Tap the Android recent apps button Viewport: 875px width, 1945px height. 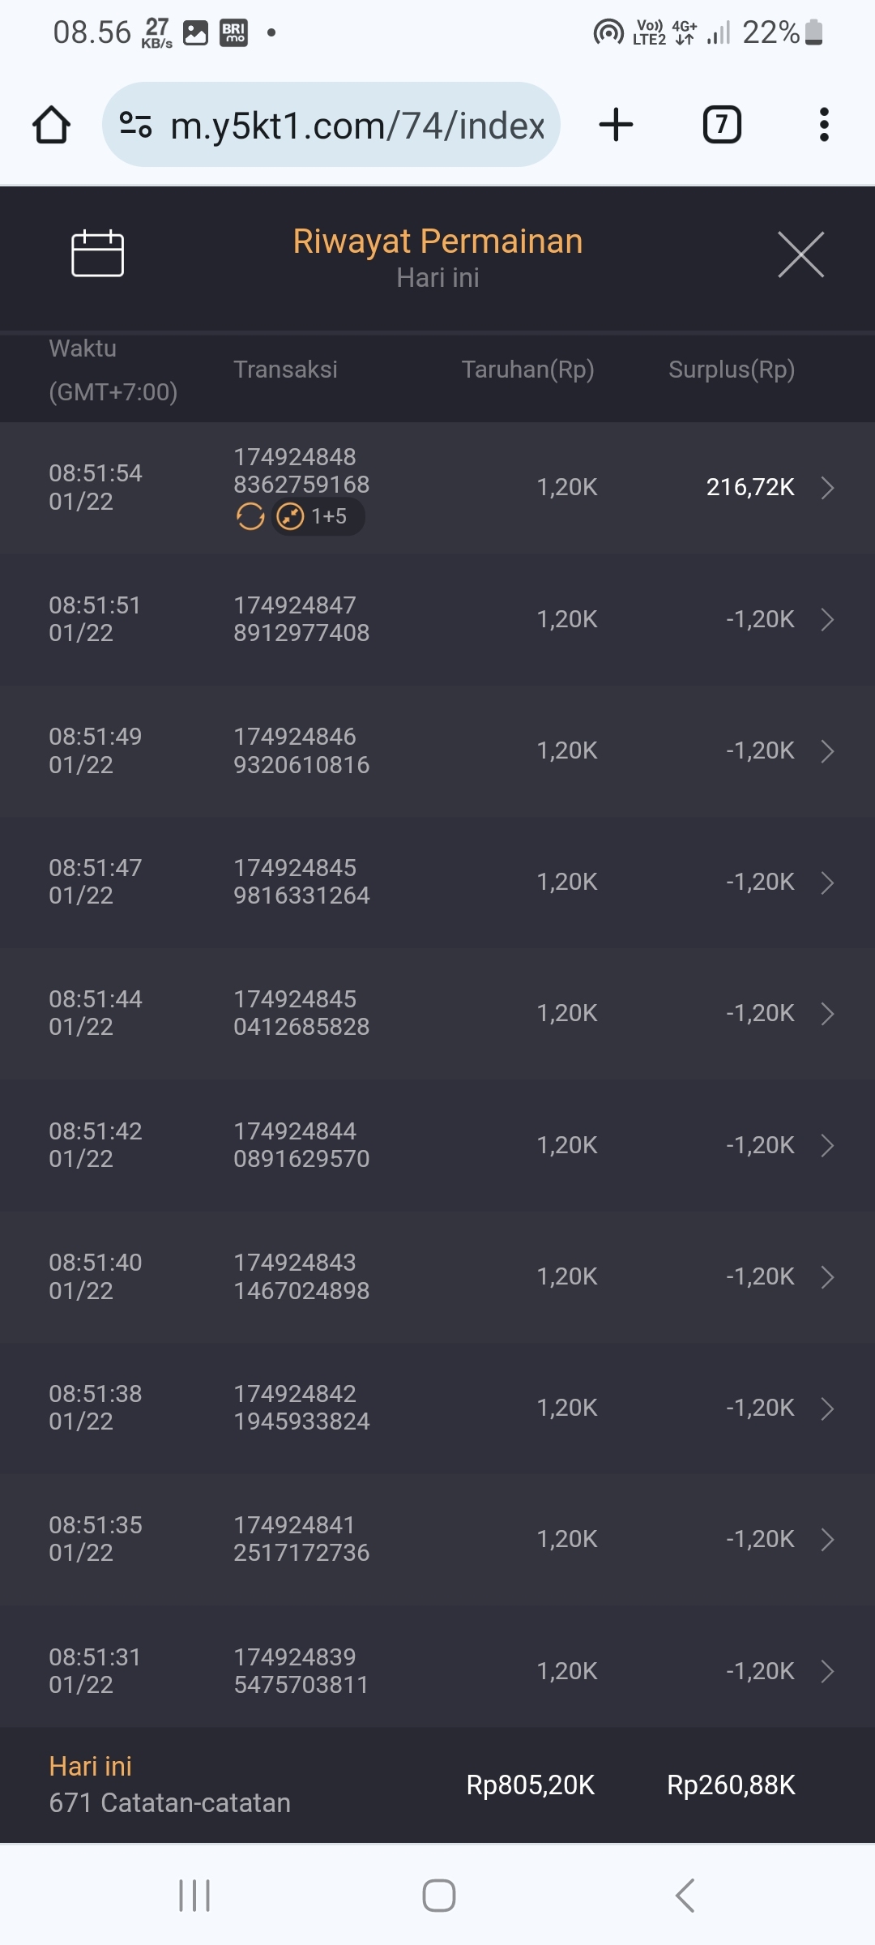click(x=194, y=1896)
